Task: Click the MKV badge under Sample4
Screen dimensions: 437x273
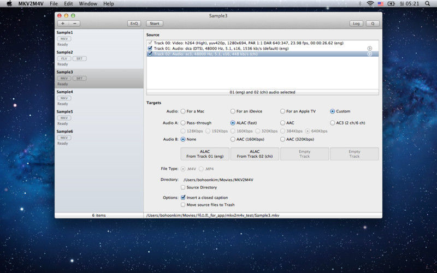Action: (64, 98)
